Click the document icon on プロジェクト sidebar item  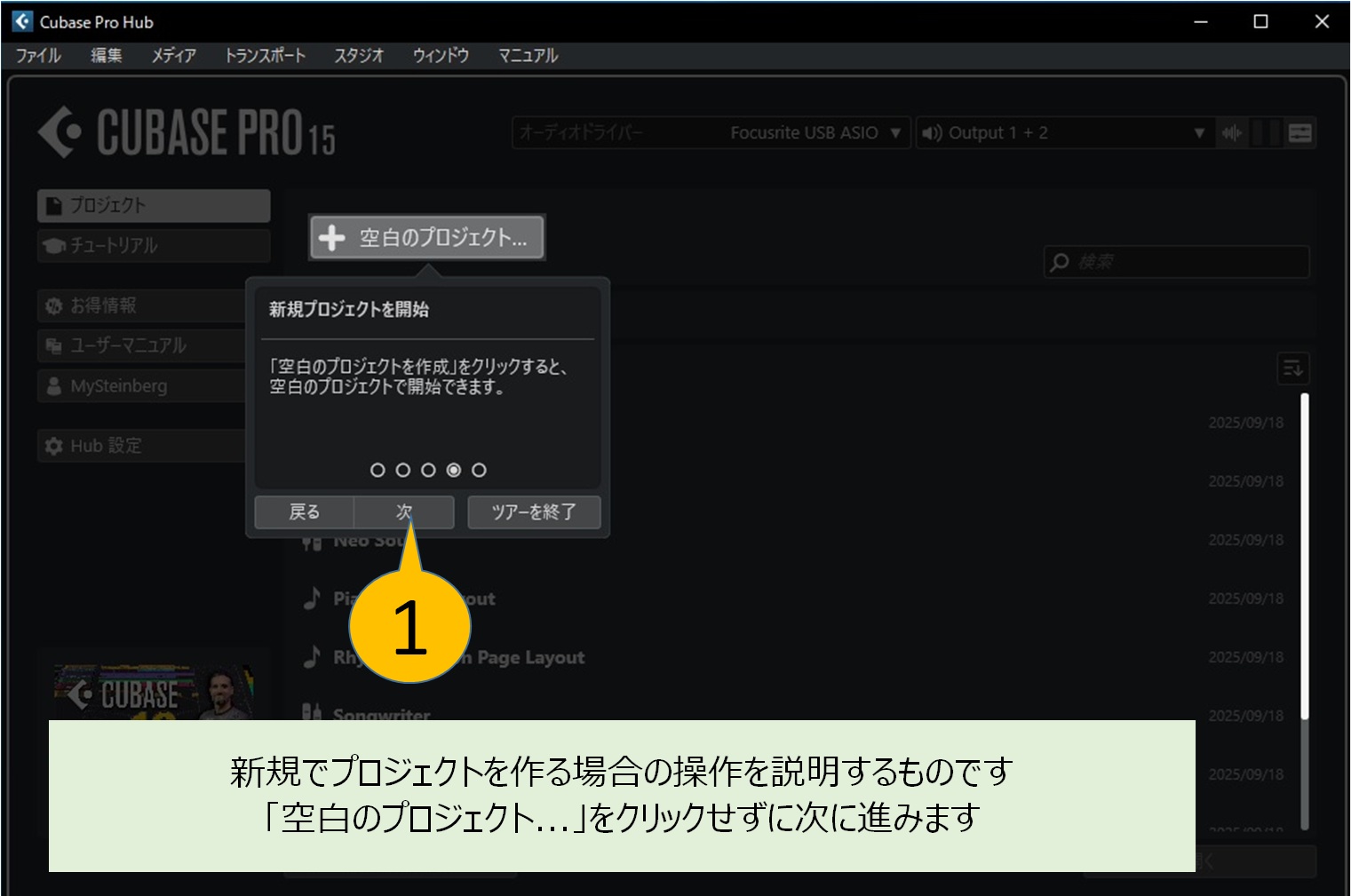(x=52, y=204)
